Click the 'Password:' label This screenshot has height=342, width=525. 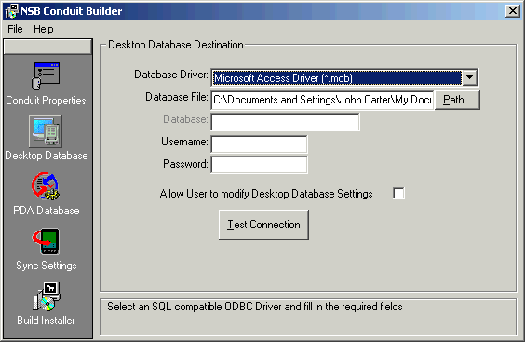click(x=185, y=164)
